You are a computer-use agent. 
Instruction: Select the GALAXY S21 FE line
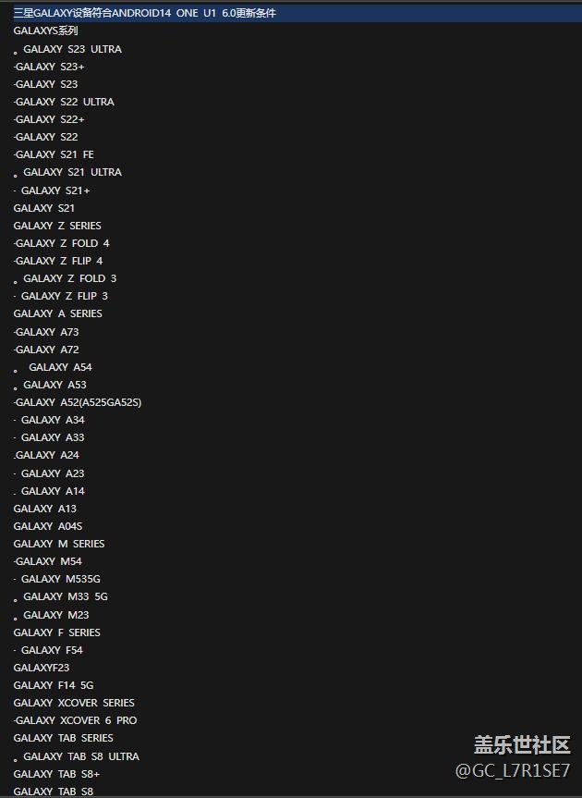[55, 154]
